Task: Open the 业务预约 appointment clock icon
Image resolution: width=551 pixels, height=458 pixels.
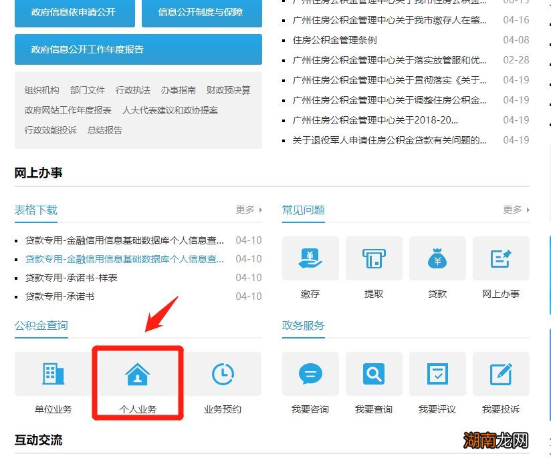Action: (x=223, y=375)
